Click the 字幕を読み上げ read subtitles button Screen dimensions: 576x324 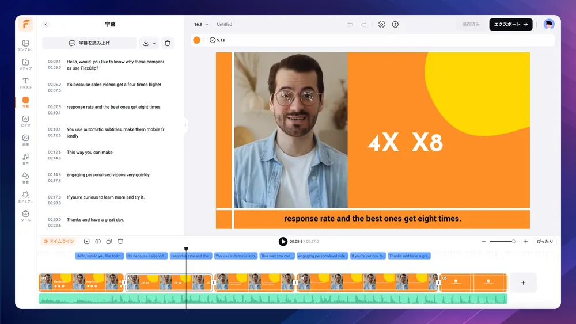click(89, 43)
